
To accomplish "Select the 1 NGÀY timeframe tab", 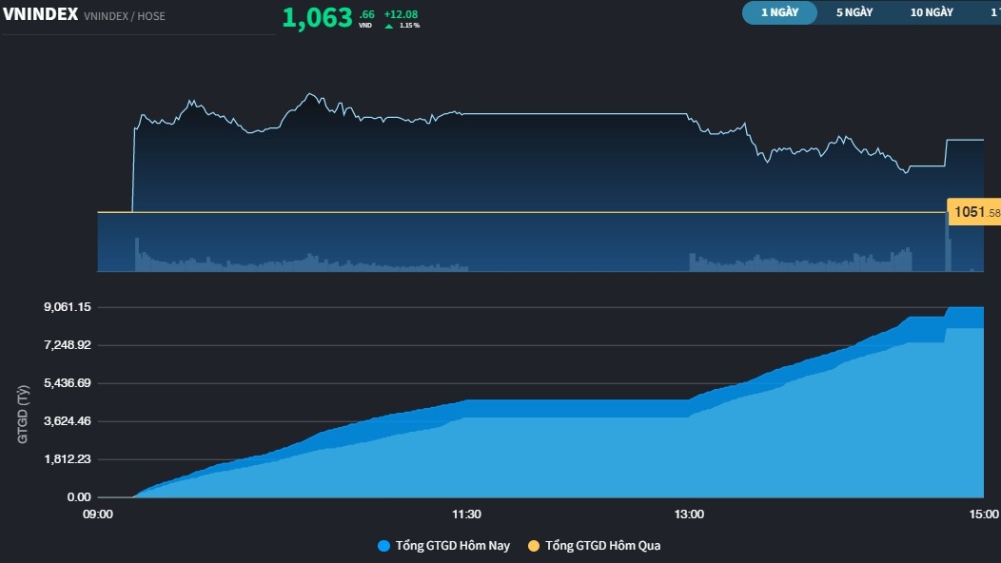I will click(779, 12).
